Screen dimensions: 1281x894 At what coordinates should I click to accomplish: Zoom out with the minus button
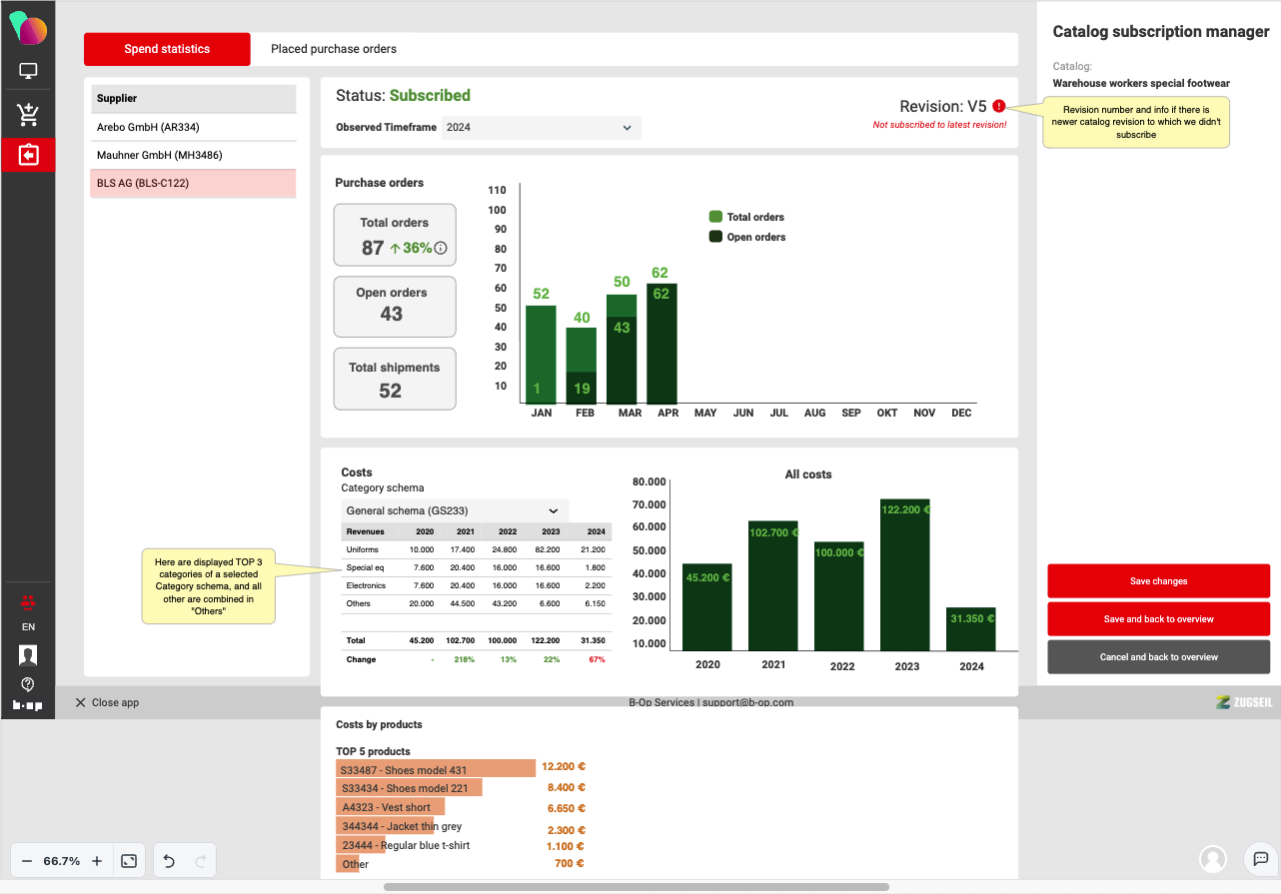pos(27,860)
